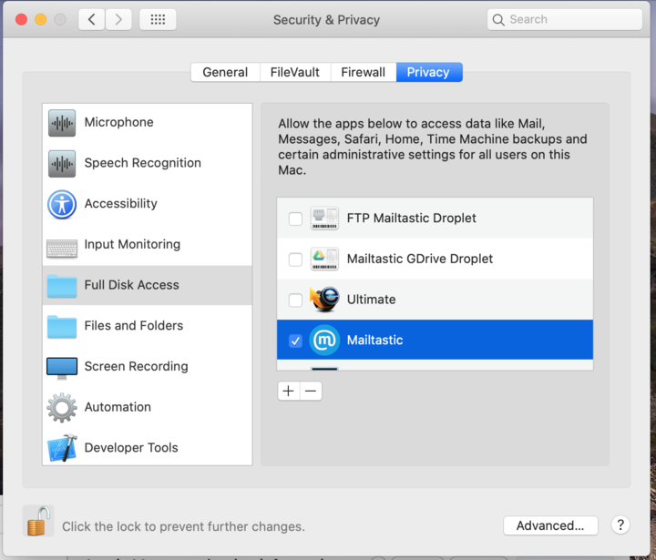
Task: Close the Security & Privacy window
Action: click(21, 20)
